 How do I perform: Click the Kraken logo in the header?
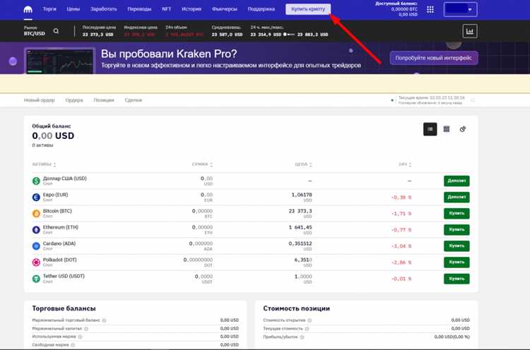tap(28, 9)
